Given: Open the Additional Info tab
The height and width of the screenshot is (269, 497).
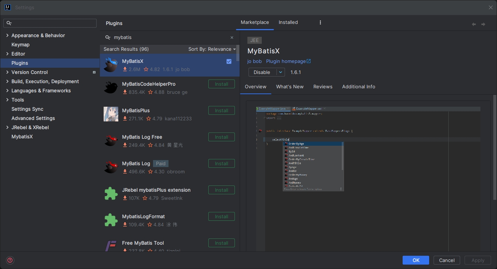Looking at the screenshot, I should [x=359, y=87].
